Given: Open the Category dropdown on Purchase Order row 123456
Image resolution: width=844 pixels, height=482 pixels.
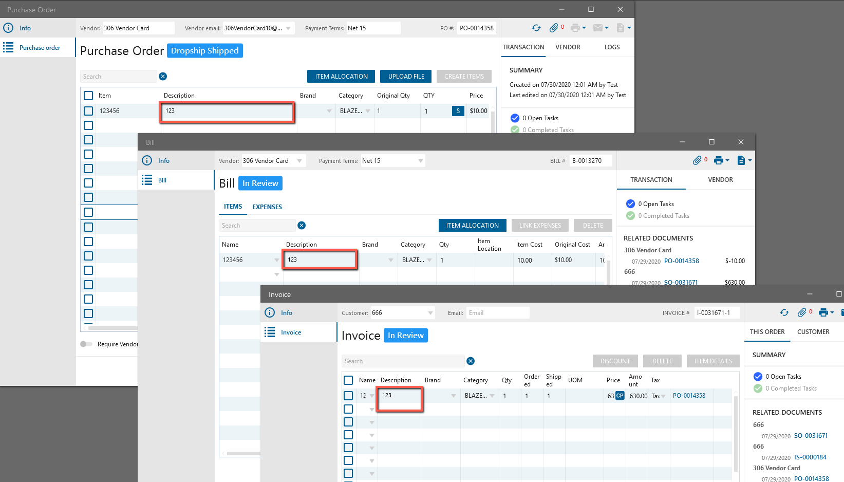Looking at the screenshot, I should point(368,111).
